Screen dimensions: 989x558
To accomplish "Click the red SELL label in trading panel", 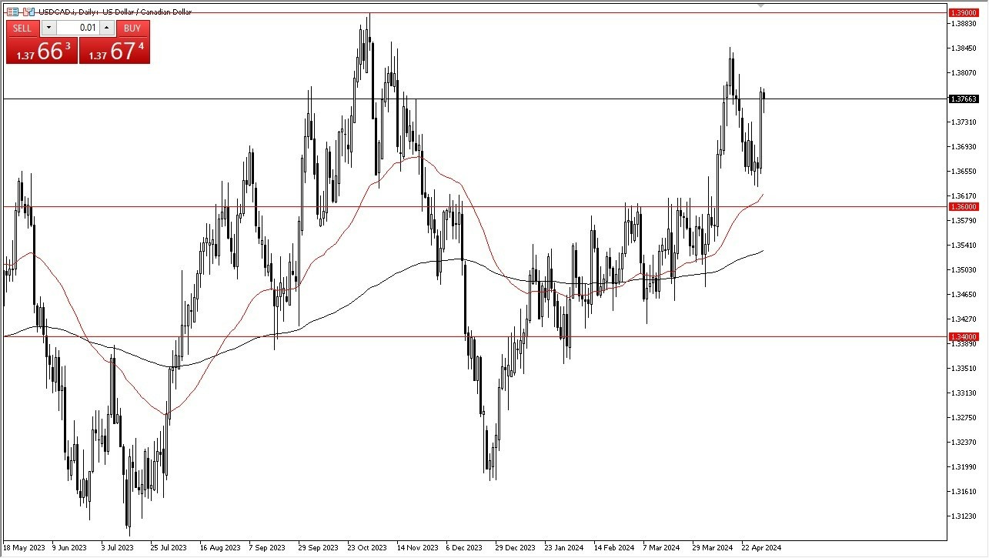I will point(22,28).
